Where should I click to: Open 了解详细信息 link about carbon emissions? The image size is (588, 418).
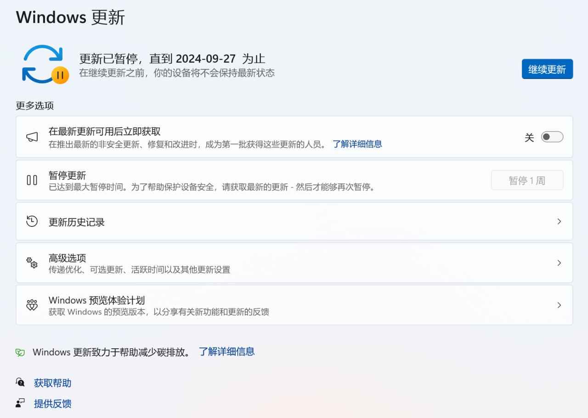[x=227, y=352]
